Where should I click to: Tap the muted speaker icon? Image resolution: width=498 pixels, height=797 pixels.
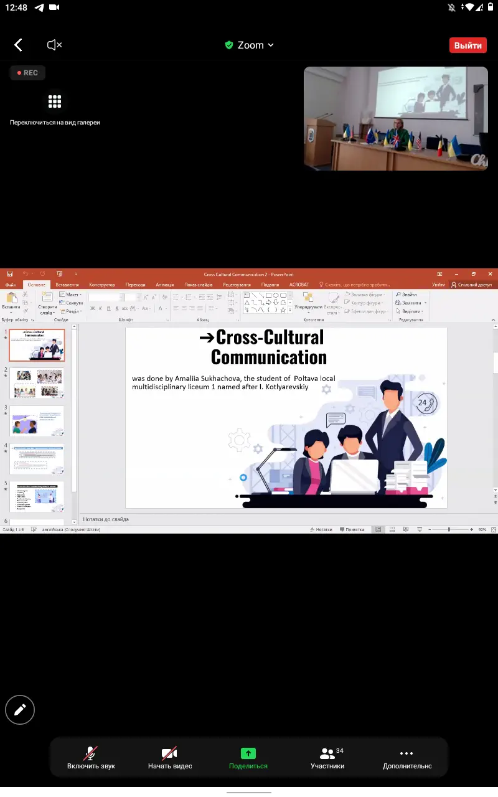click(55, 45)
